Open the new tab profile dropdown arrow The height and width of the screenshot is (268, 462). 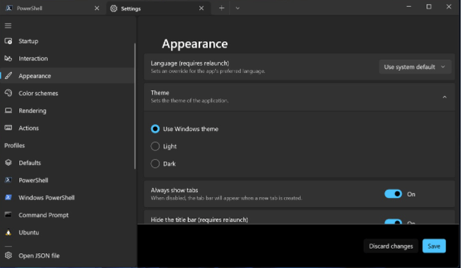pyautogui.click(x=237, y=8)
